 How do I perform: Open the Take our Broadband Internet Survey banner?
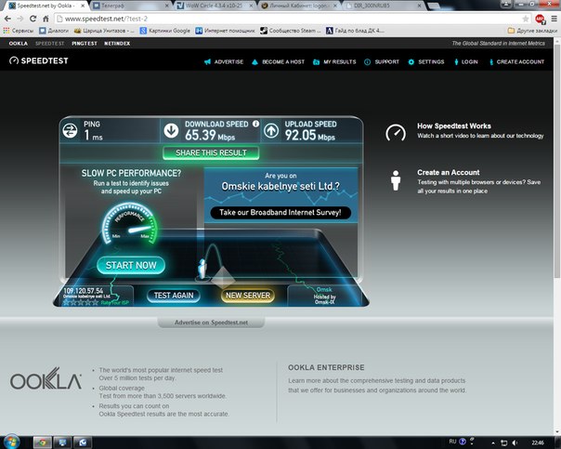(281, 213)
